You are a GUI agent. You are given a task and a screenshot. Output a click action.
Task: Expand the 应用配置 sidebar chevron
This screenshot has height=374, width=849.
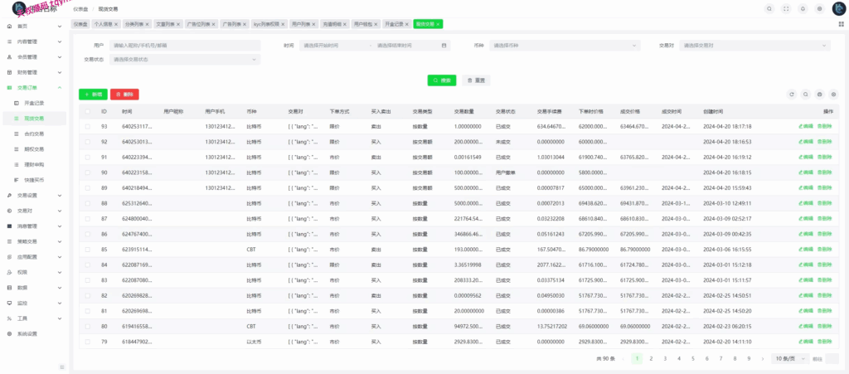[x=60, y=257]
